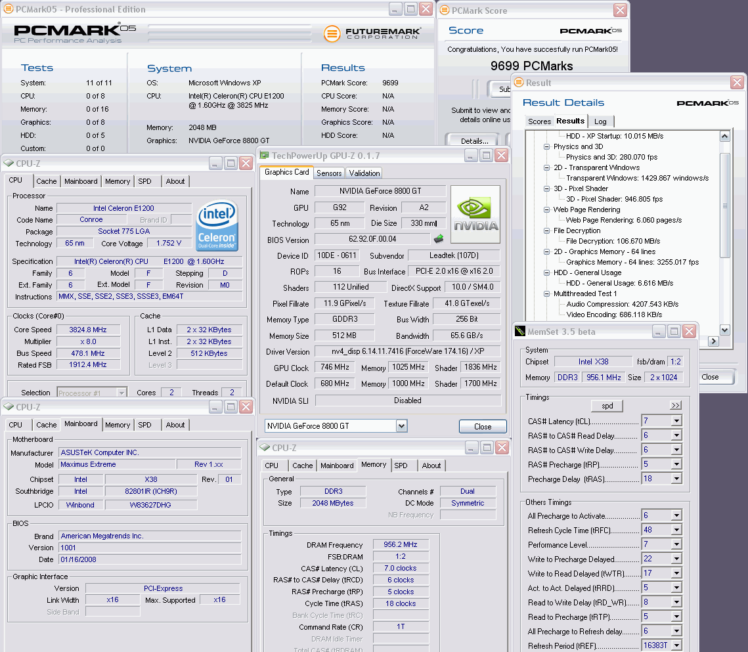
Task: Click the PCMark05 title bar icon
Action: click(x=8, y=9)
